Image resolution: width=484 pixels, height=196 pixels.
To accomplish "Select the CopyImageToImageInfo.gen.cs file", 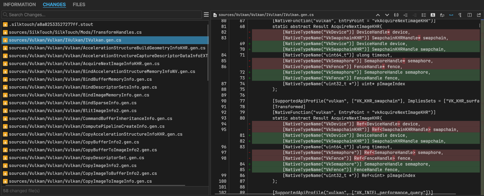I will (x=105, y=181).
